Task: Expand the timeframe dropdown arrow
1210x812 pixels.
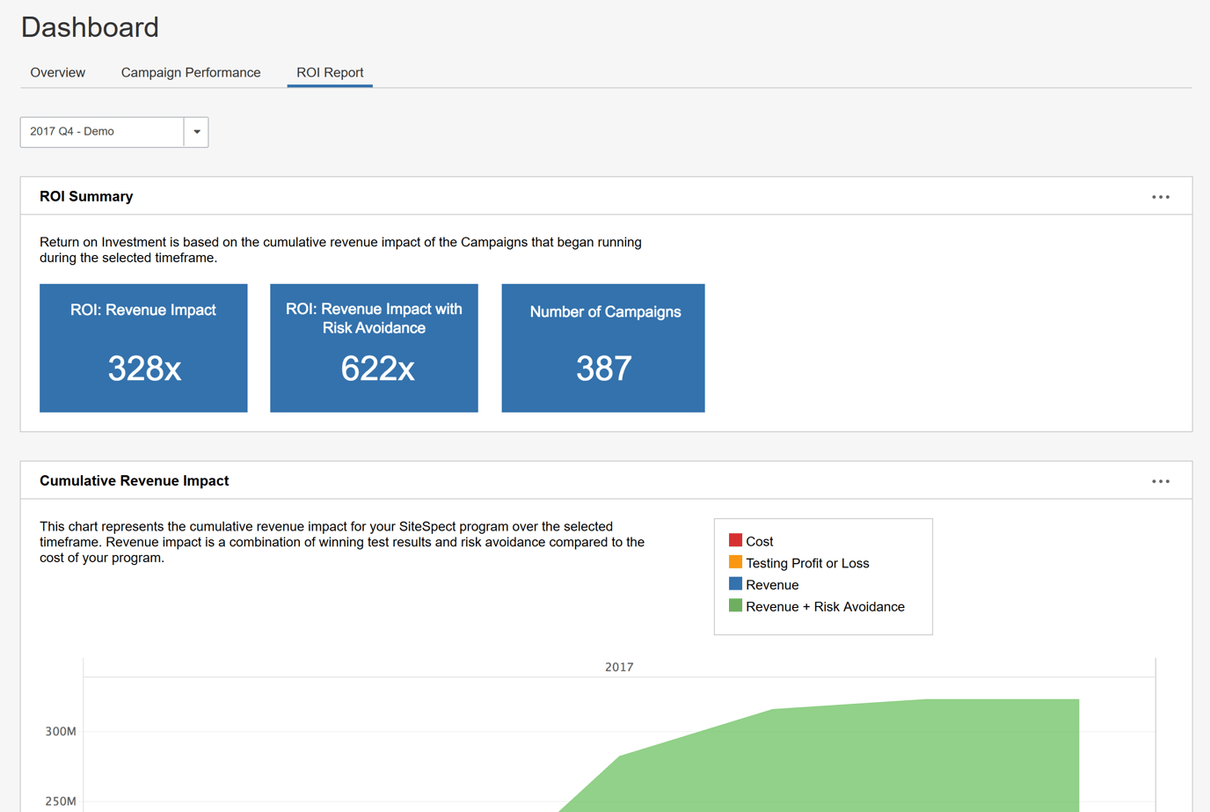Action: pyautogui.click(x=196, y=132)
